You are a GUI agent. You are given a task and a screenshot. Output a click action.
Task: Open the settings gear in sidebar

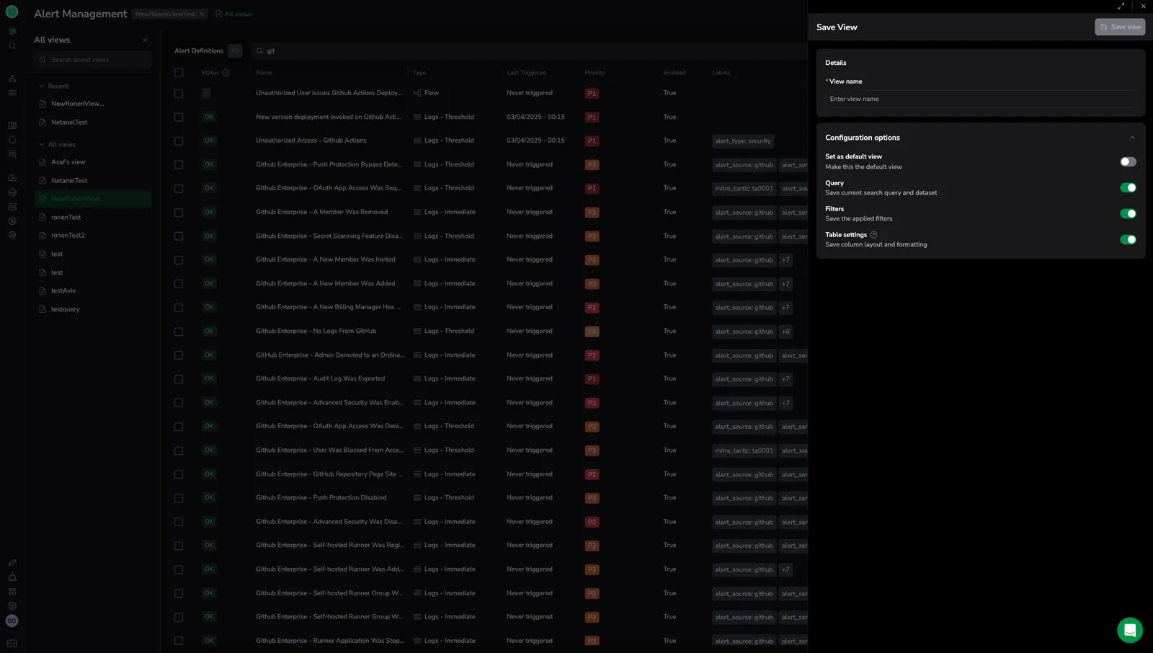12,606
